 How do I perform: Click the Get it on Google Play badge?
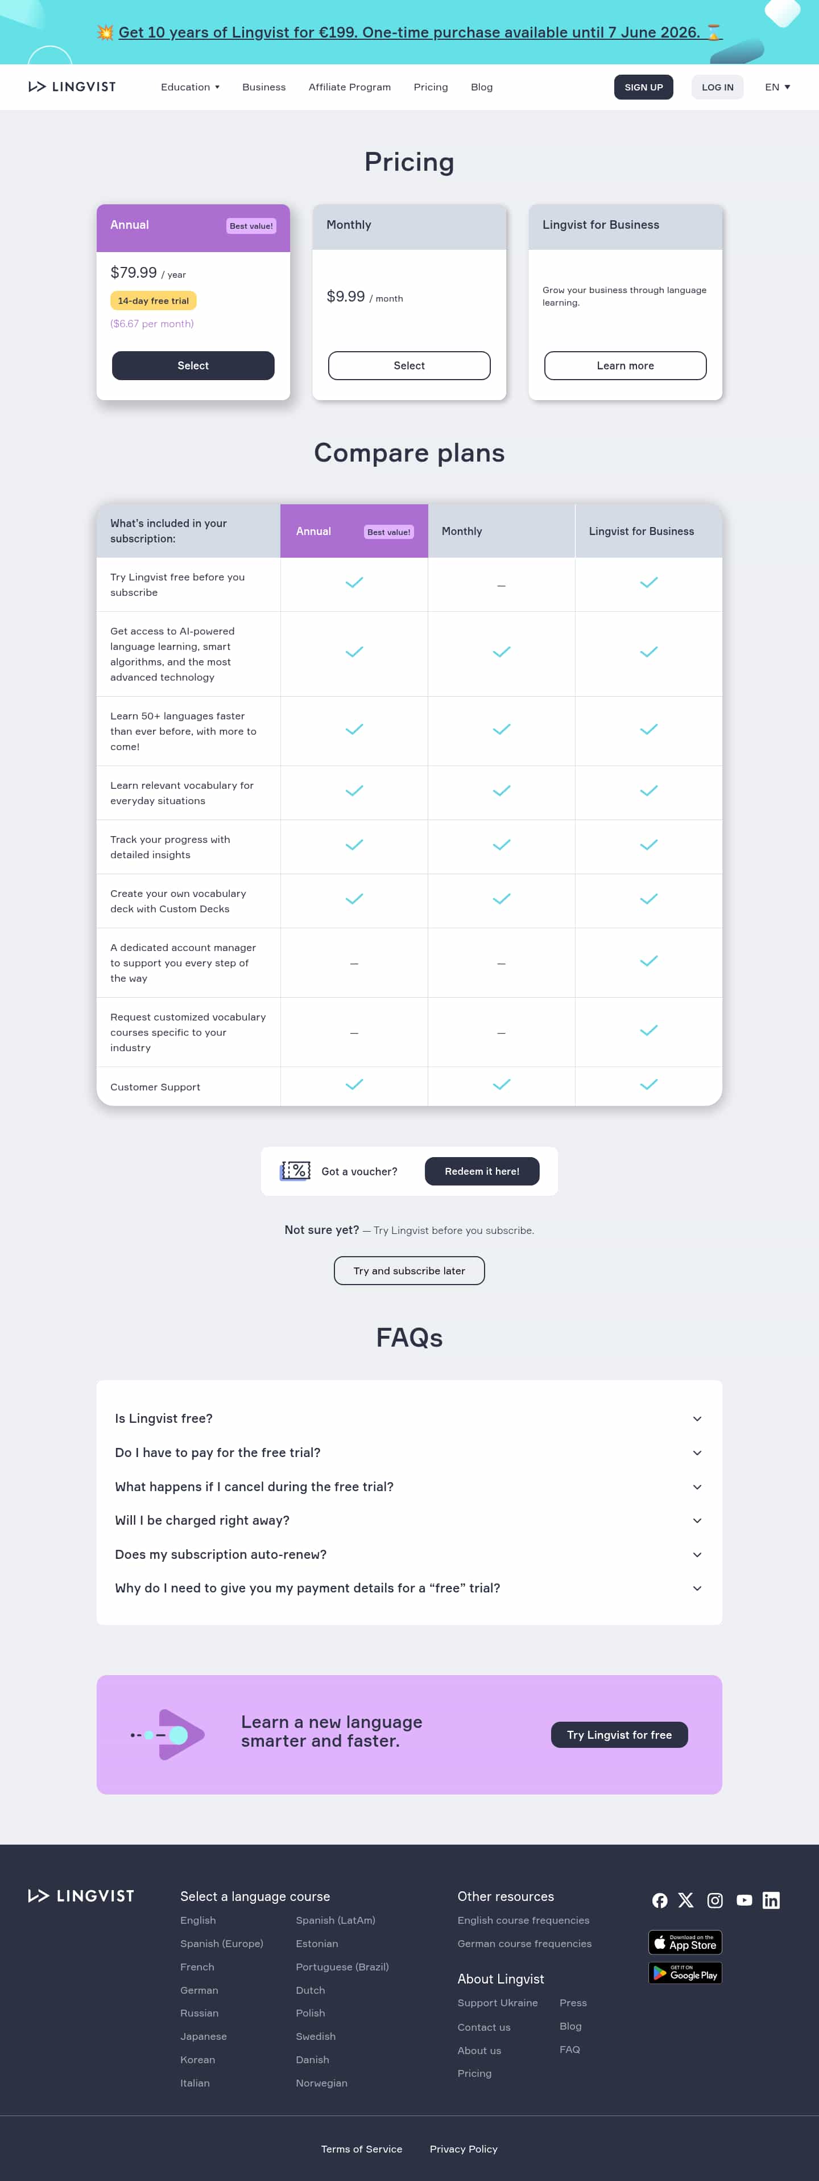684,1974
